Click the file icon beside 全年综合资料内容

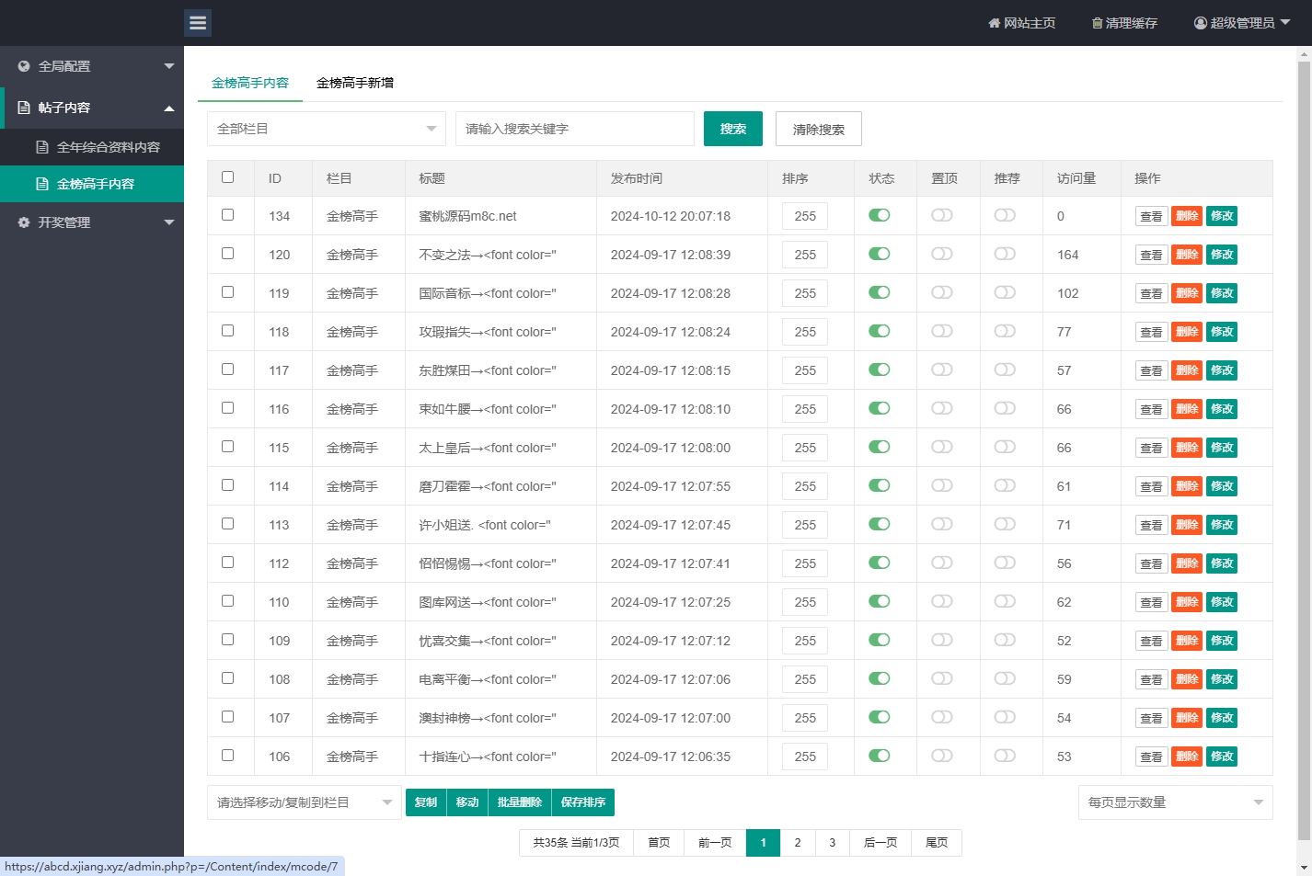click(42, 147)
